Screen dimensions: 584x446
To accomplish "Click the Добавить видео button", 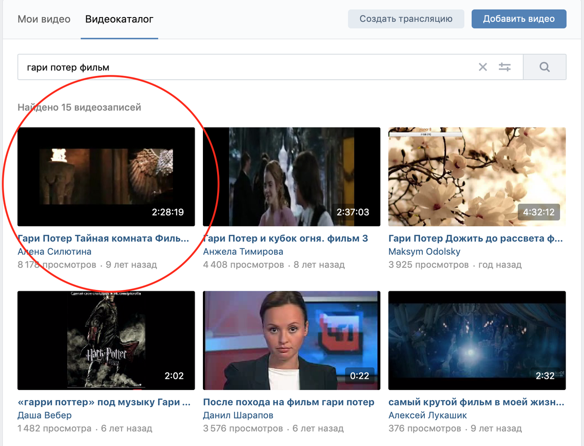I will (519, 19).
